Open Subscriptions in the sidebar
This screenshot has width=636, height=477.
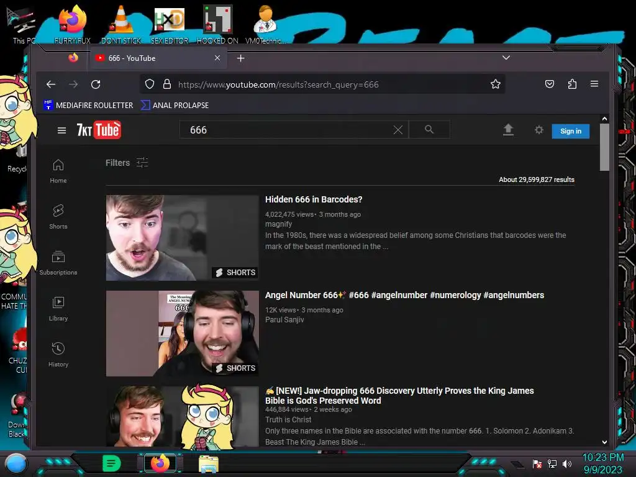click(58, 263)
